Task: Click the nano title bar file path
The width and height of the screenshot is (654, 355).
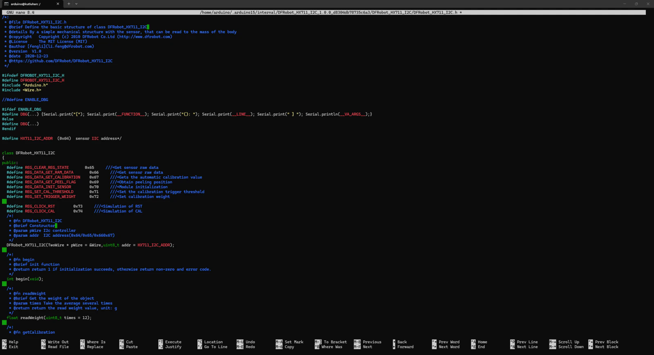Action: click(x=331, y=12)
